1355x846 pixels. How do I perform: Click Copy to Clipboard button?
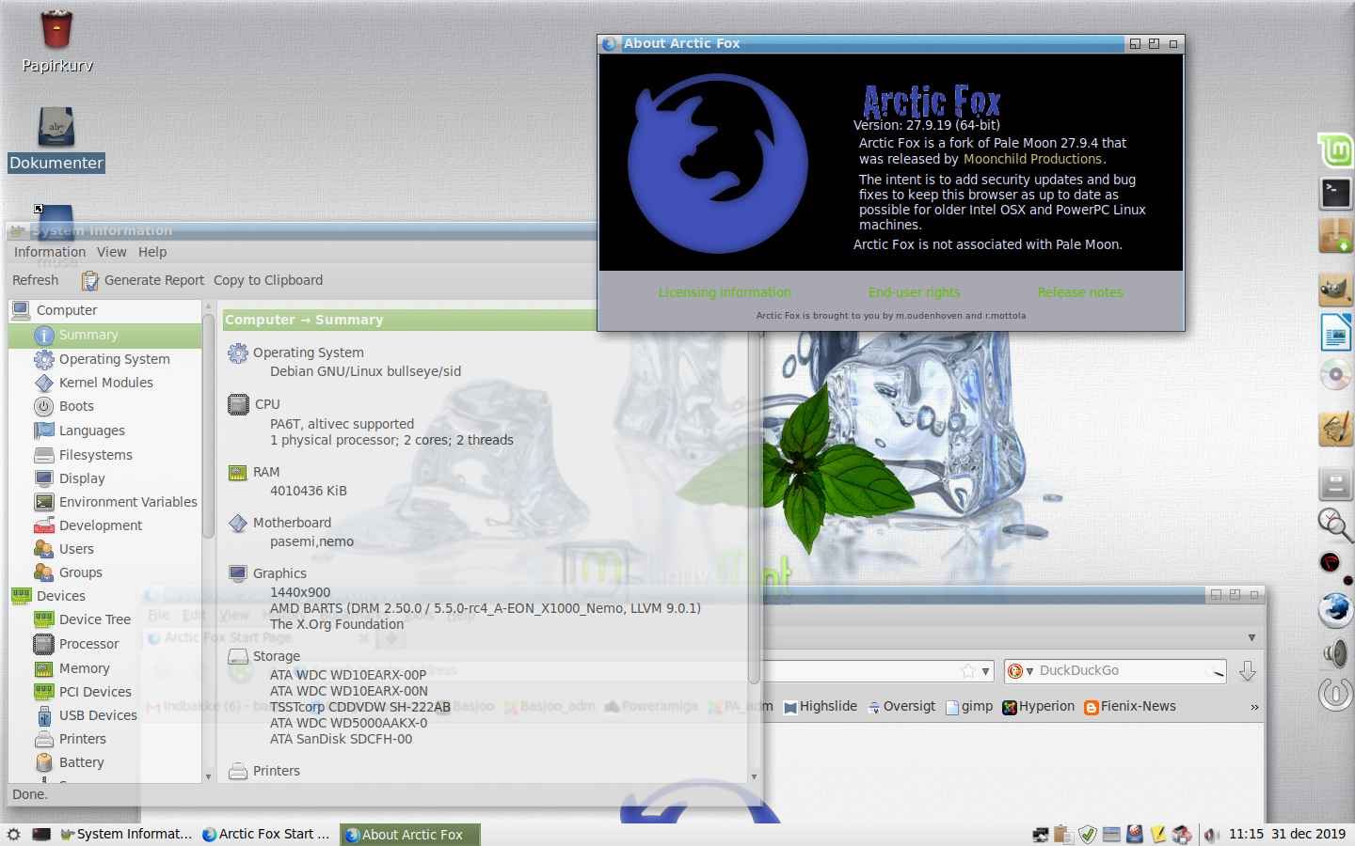(268, 280)
